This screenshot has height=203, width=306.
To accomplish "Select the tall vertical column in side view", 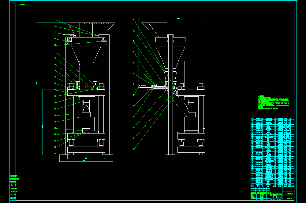I will pyautogui.click(x=170, y=95).
